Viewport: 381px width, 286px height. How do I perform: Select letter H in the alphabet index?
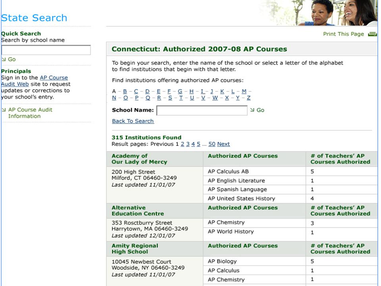[191, 91]
